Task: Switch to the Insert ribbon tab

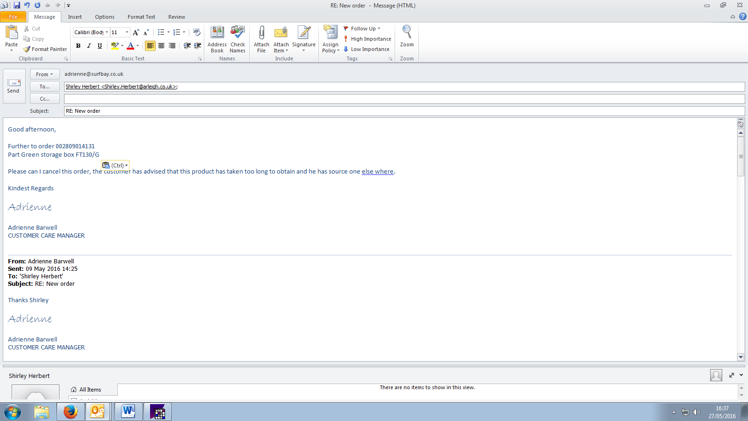Action: point(75,17)
